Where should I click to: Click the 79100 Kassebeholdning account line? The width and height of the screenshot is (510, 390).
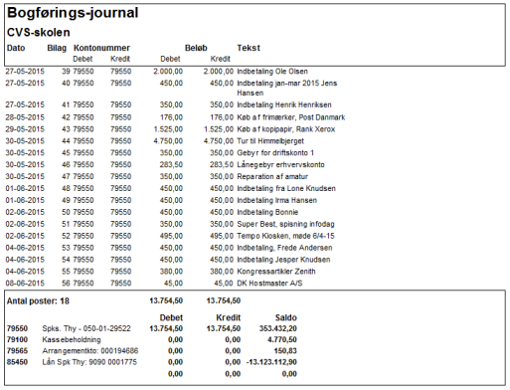click(152, 340)
